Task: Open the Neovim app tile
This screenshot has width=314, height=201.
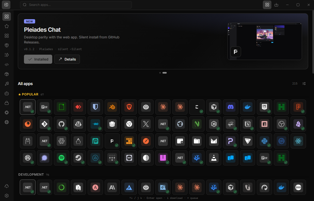Action: click(197, 124)
